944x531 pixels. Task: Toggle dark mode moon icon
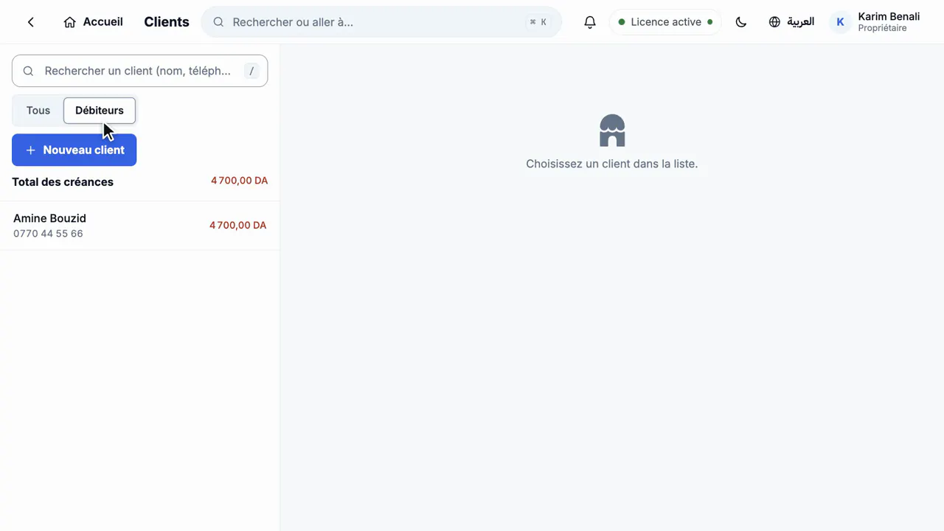741,22
